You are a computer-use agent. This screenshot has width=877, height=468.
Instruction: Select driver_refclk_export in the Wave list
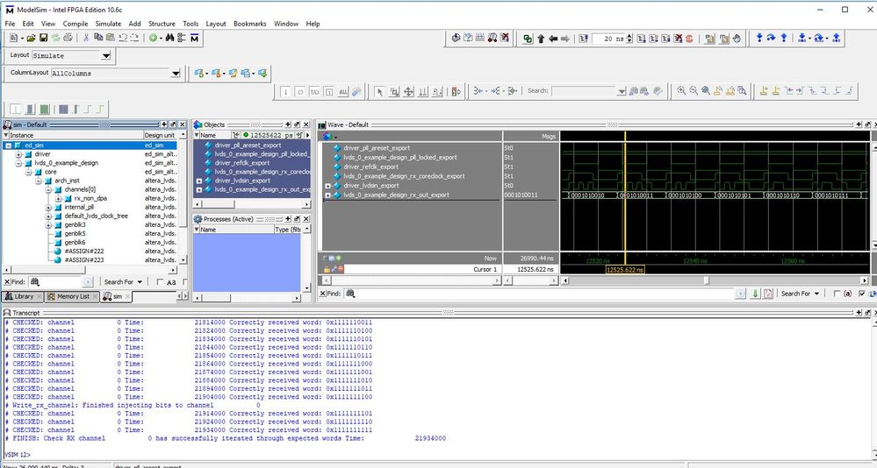click(x=370, y=167)
